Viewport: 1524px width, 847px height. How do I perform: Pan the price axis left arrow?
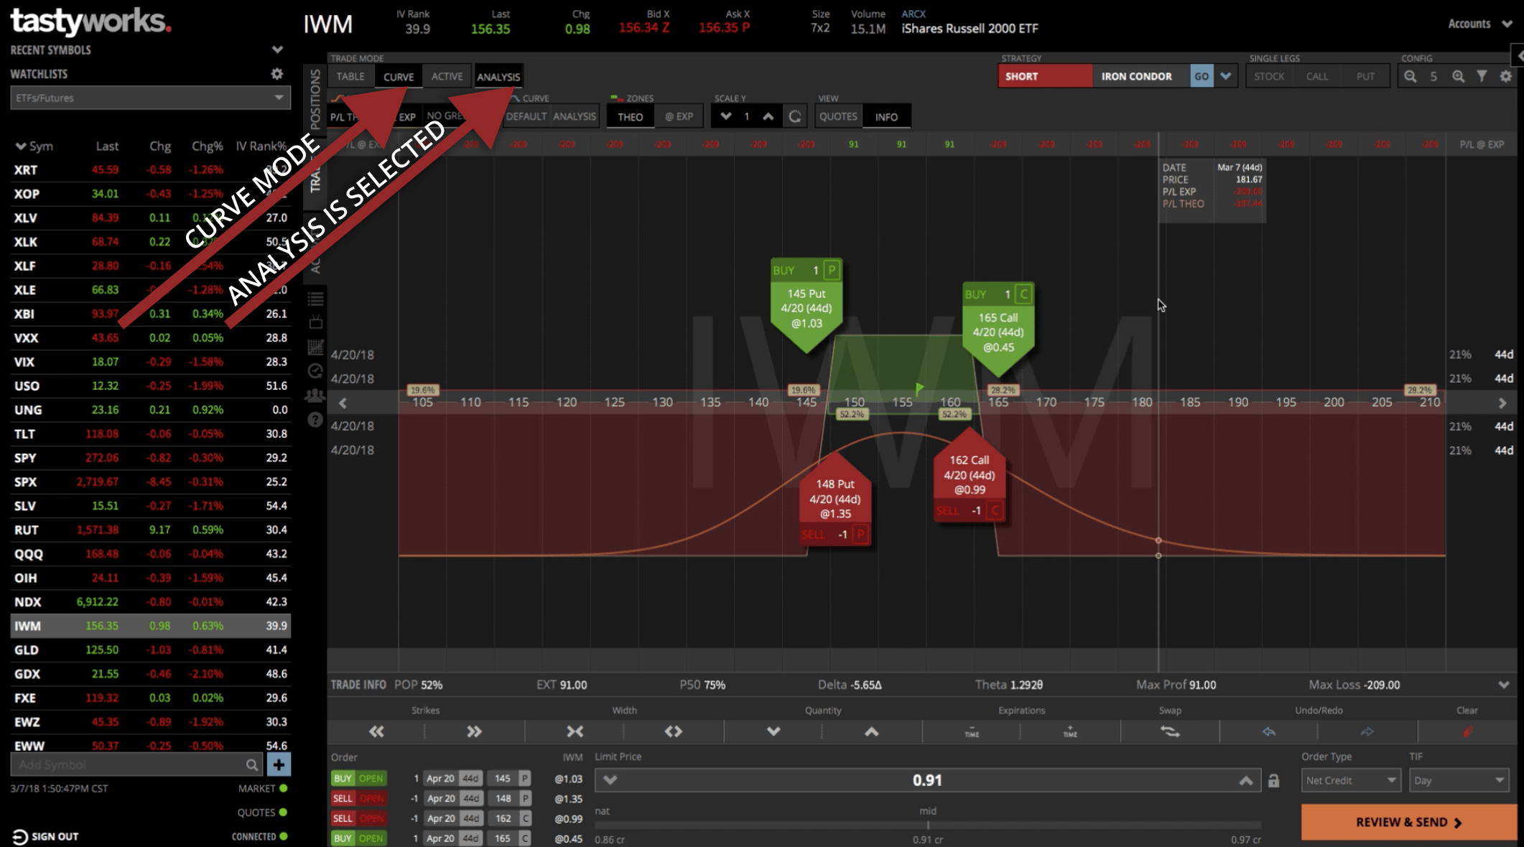pyautogui.click(x=343, y=403)
